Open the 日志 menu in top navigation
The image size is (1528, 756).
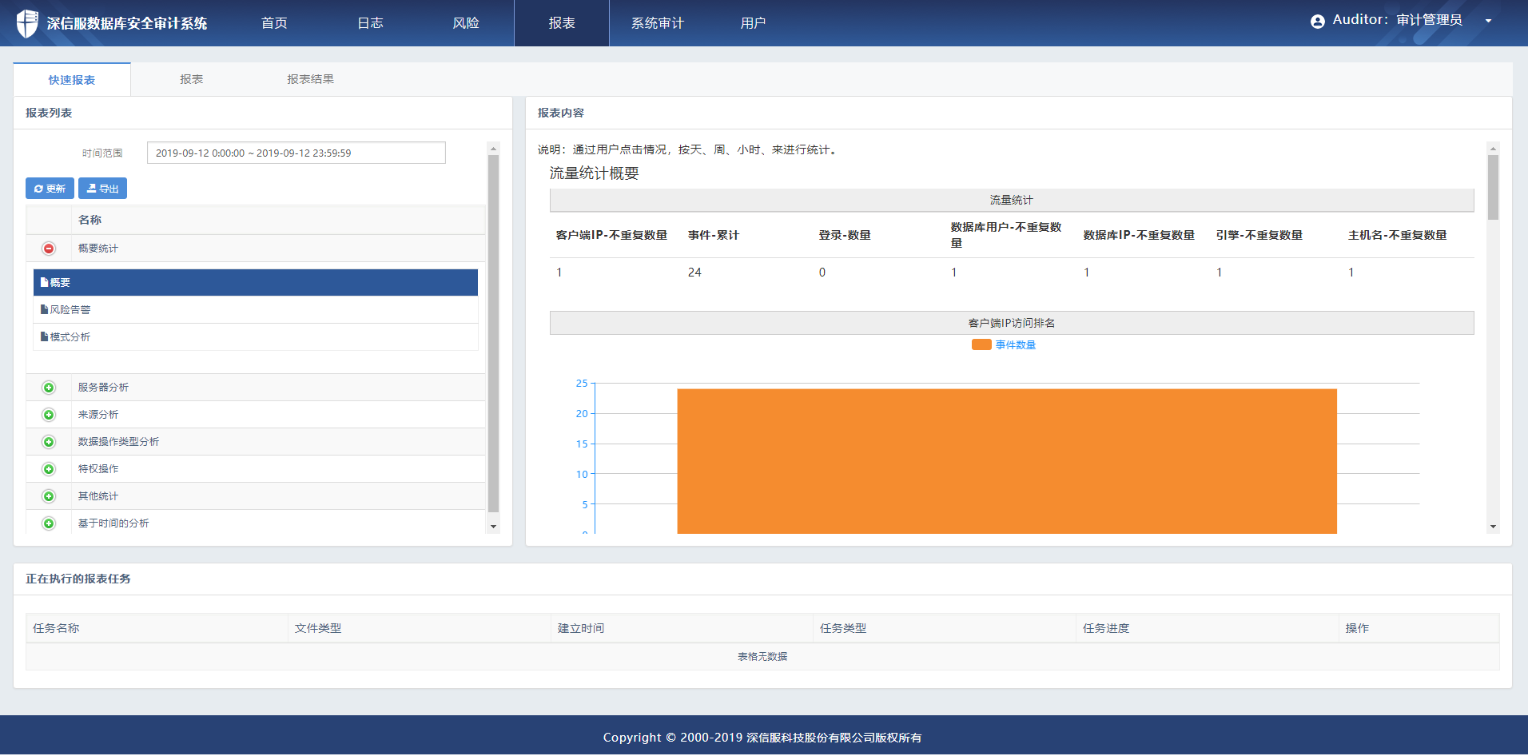(x=370, y=23)
